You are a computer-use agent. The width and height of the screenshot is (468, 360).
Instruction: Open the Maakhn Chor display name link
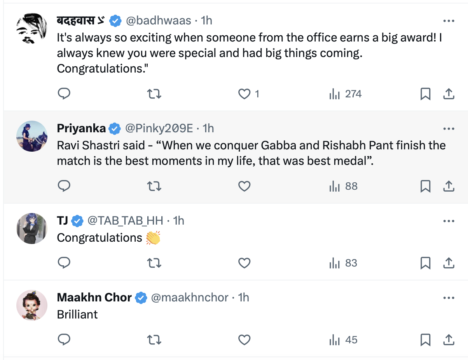[94, 298]
